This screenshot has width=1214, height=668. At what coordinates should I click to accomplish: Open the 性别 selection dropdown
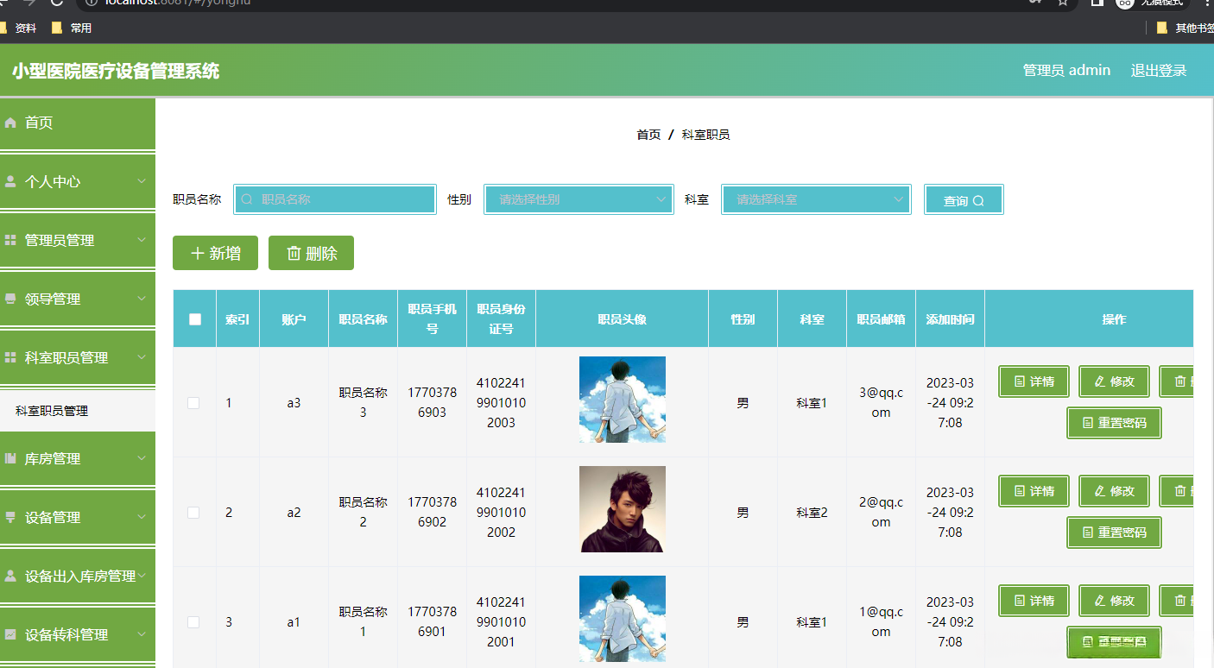tap(579, 199)
